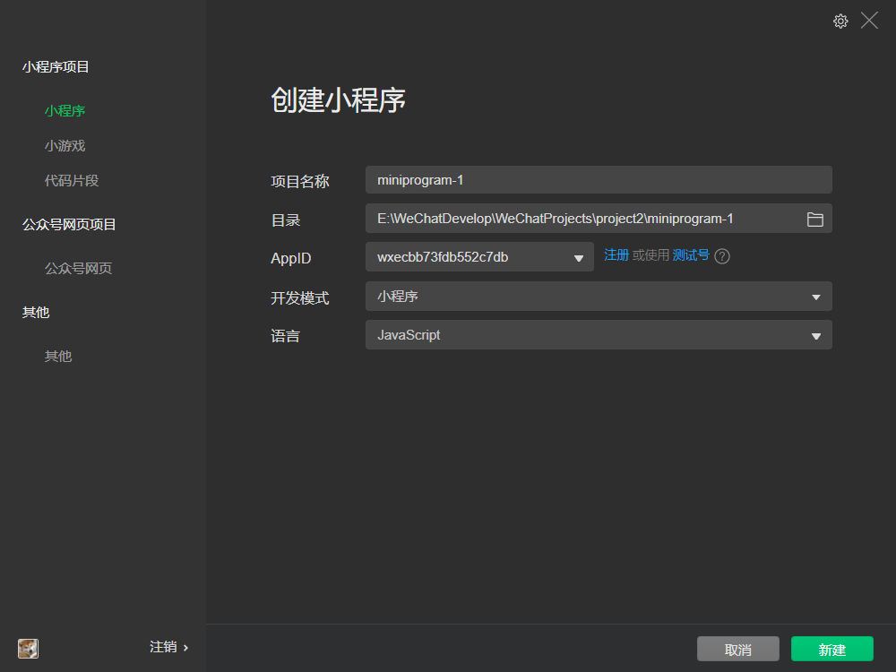Click the 新建 button
The width and height of the screenshot is (896, 672).
[831, 650]
